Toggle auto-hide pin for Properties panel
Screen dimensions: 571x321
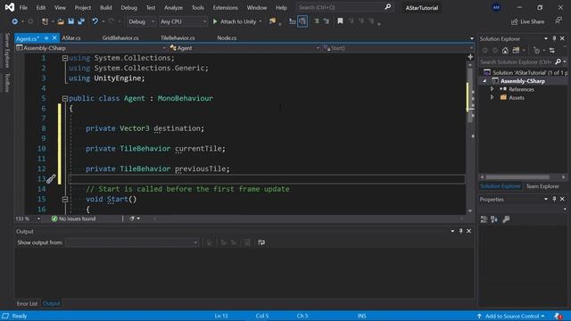click(x=554, y=200)
